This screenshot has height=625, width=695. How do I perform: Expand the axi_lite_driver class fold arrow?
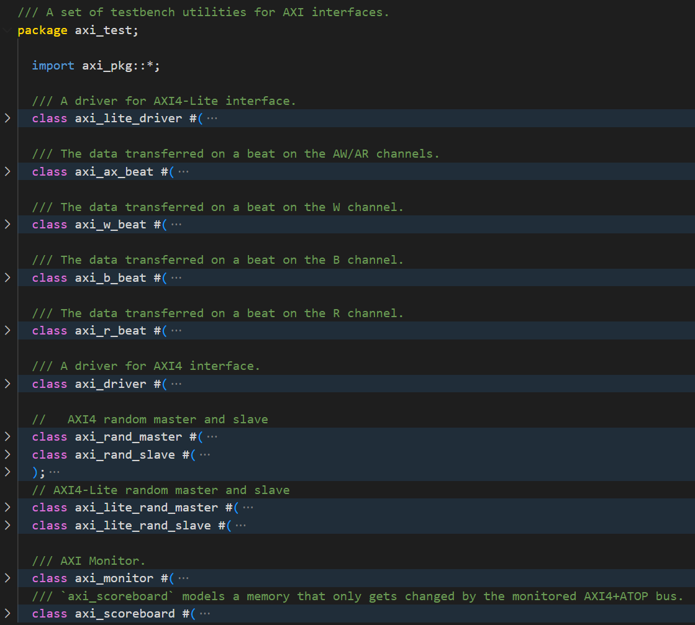pyautogui.click(x=7, y=118)
